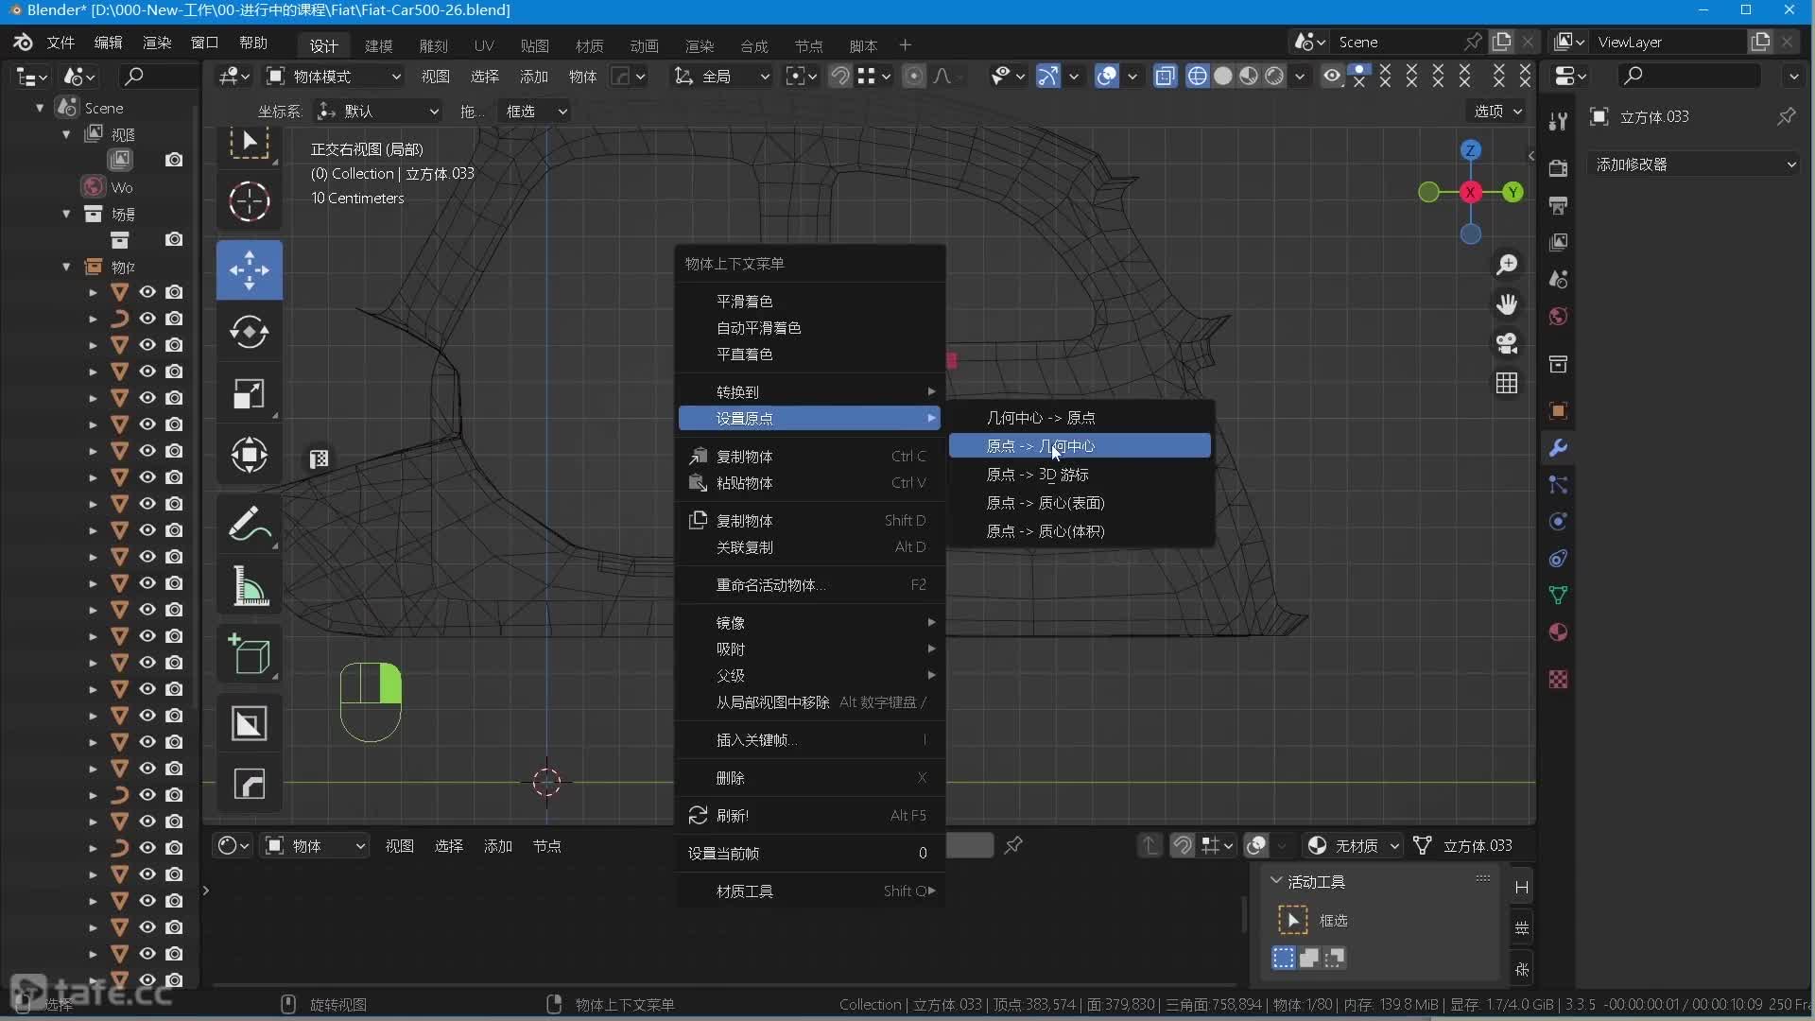Select the Annotate pencil tool
Screen dimensions: 1815x1021
pos(250,523)
